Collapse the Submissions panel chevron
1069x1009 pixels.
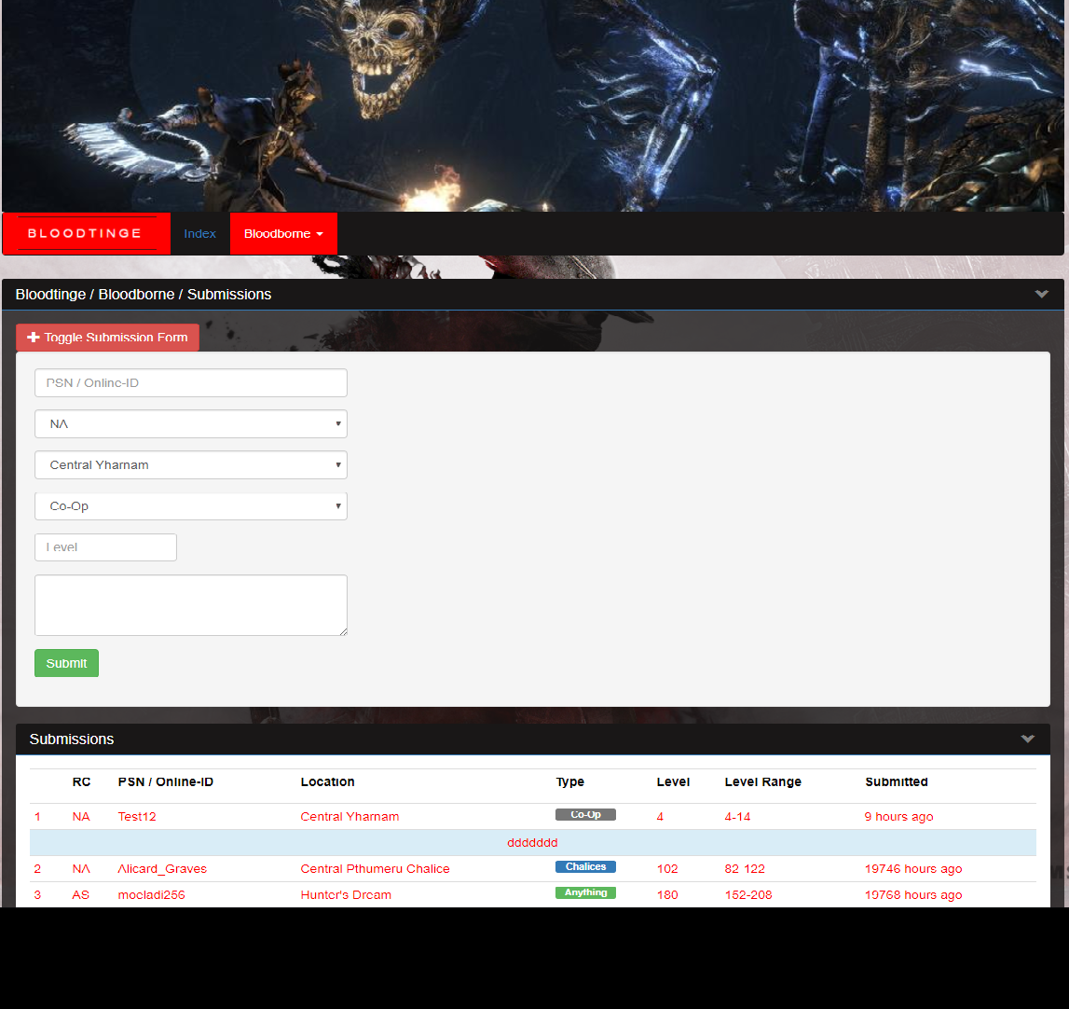click(x=1028, y=739)
